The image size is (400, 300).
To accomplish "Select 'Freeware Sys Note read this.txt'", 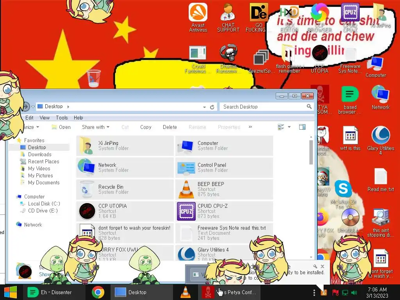I will [224, 233].
